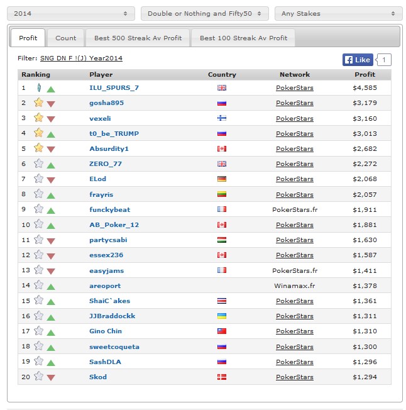The width and height of the screenshot is (406, 410).
Task: Click the PokerStars network link for sweetcoqueta
Action: (x=294, y=346)
